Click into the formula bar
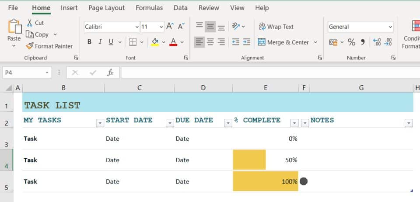The image size is (420, 202). coord(270,73)
